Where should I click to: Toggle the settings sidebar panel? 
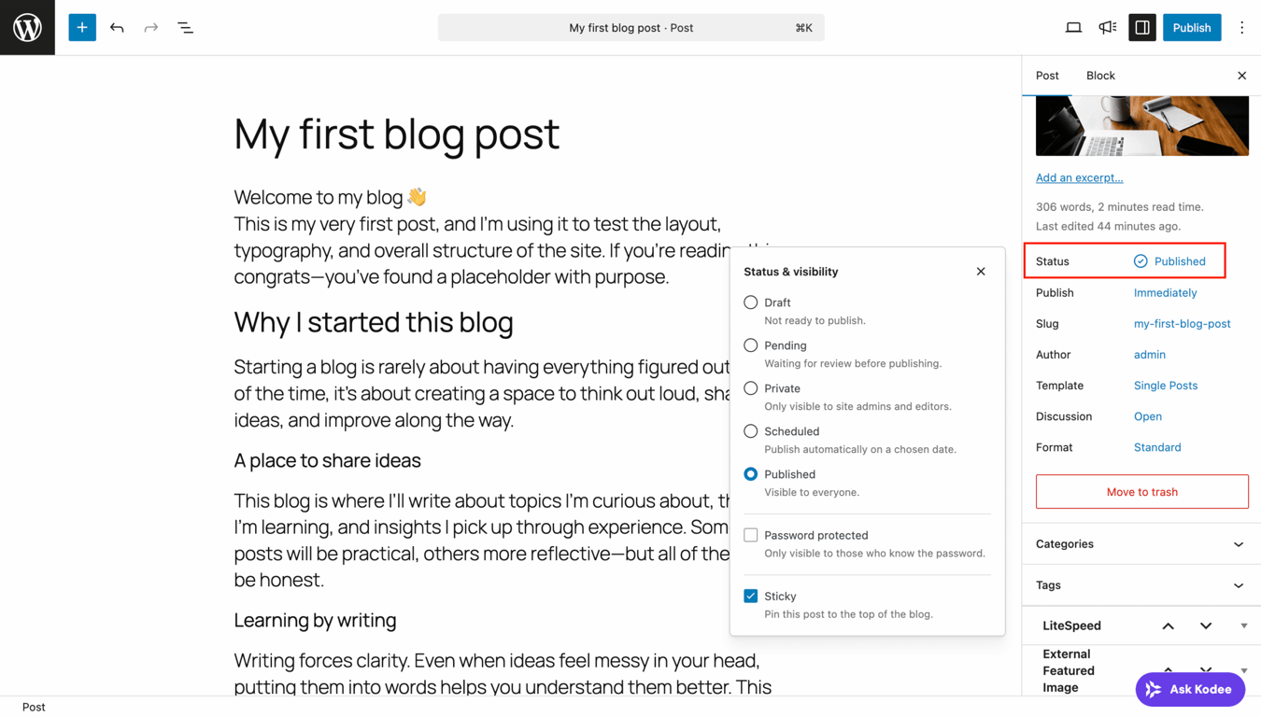click(1141, 27)
